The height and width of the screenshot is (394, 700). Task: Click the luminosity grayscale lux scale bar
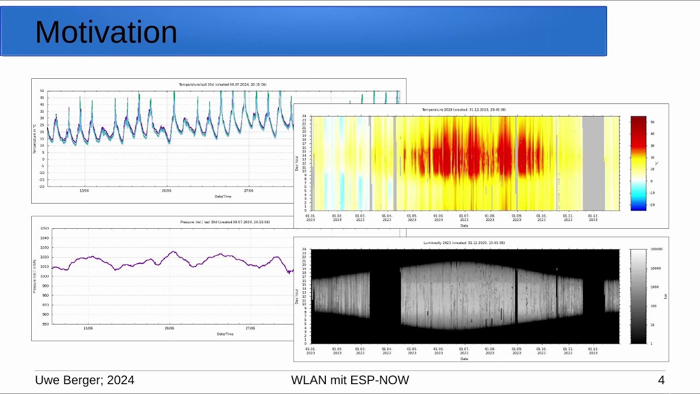tap(638, 296)
